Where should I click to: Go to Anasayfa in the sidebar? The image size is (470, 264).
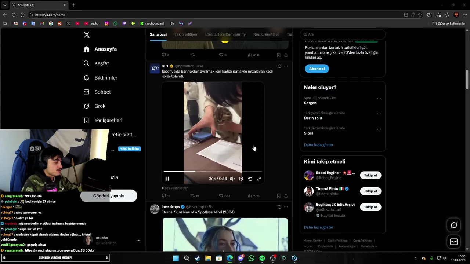(100, 49)
